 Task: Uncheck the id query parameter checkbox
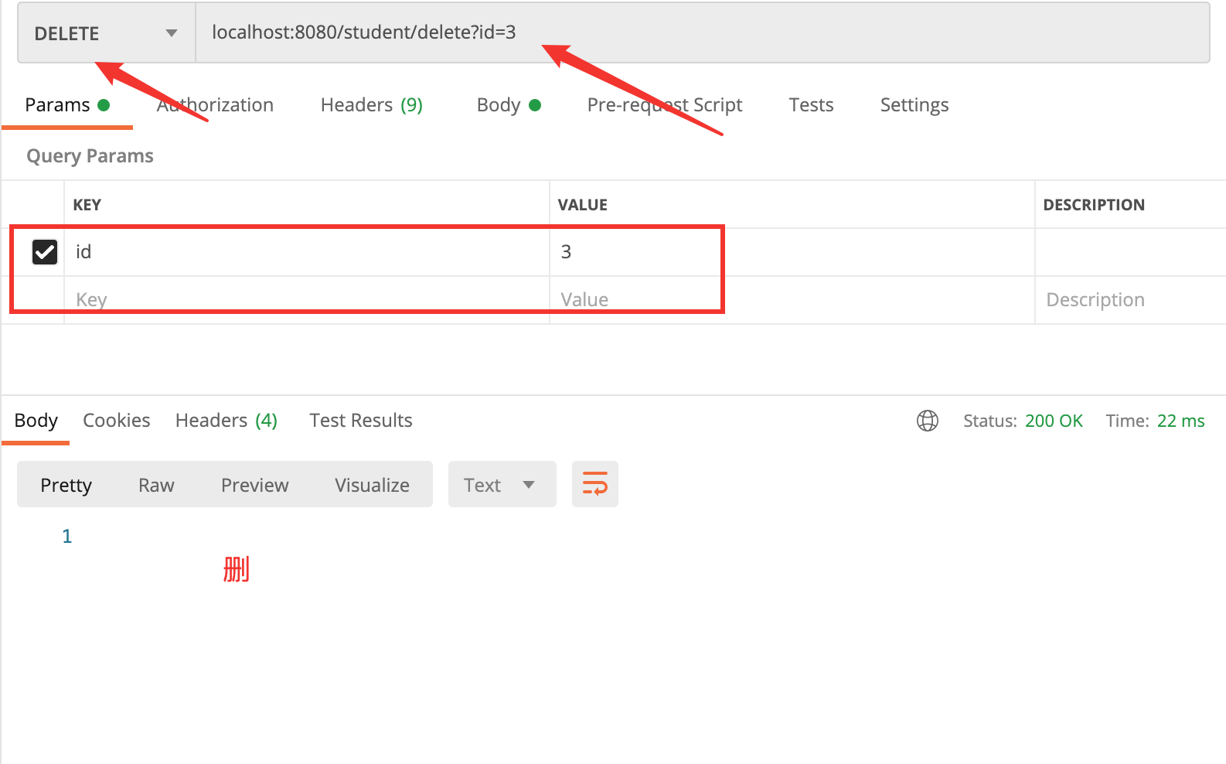pyautogui.click(x=45, y=252)
